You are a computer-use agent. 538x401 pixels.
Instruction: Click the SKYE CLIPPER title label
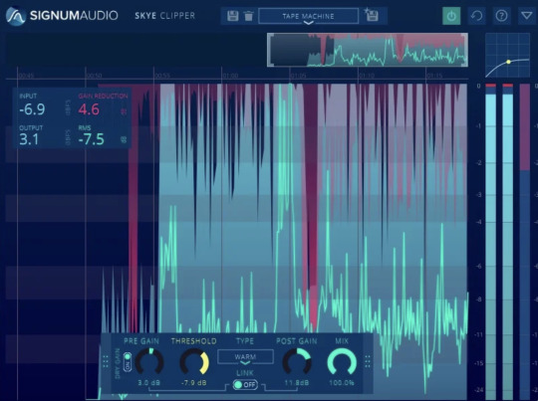pyautogui.click(x=164, y=16)
